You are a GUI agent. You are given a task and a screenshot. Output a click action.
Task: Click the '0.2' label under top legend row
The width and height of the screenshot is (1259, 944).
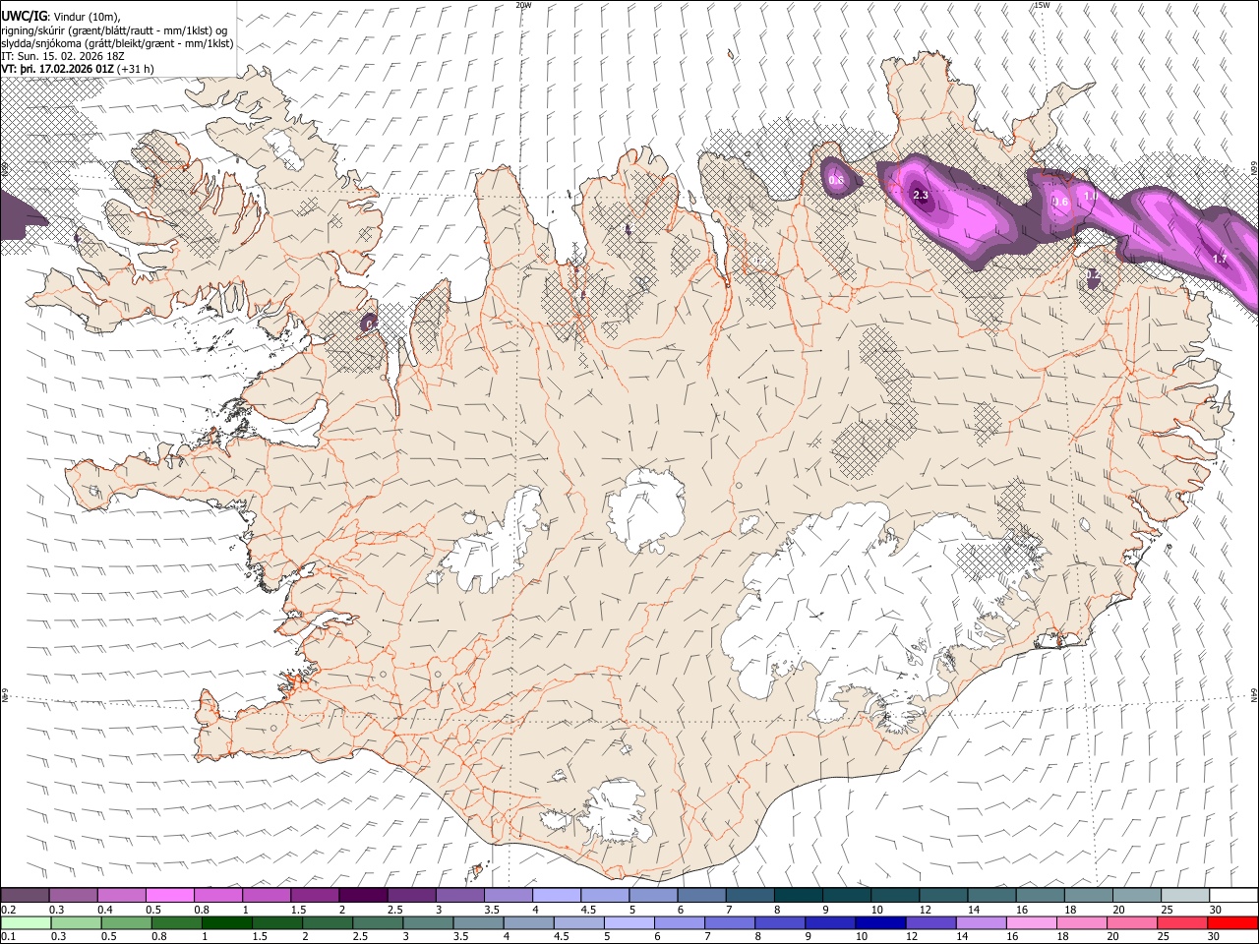point(9,910)
